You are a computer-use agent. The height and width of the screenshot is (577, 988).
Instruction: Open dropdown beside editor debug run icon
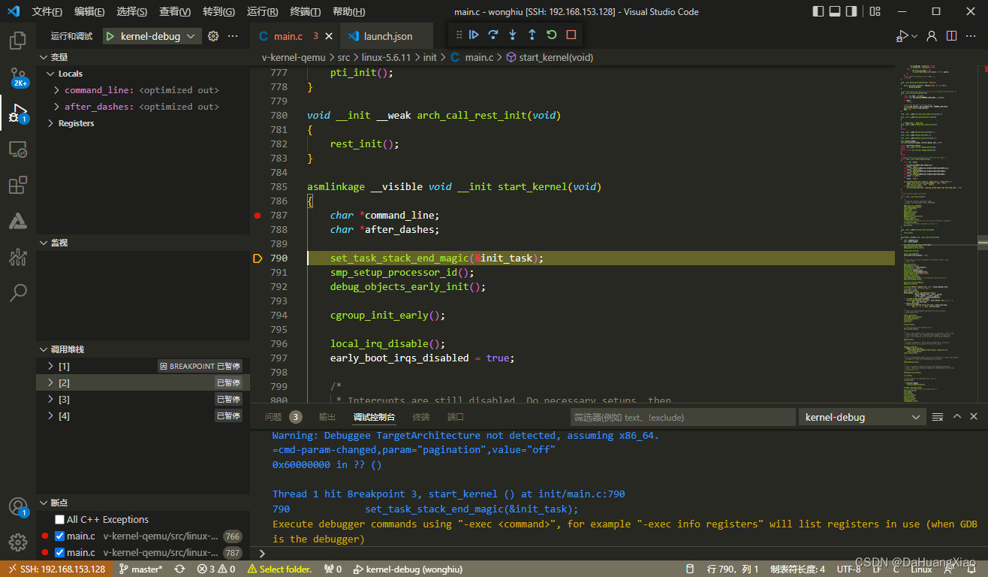914,36
